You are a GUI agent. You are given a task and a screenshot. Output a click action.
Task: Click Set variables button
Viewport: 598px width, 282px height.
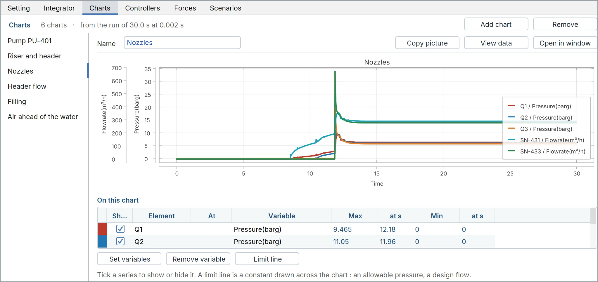[x=129, y=259]
